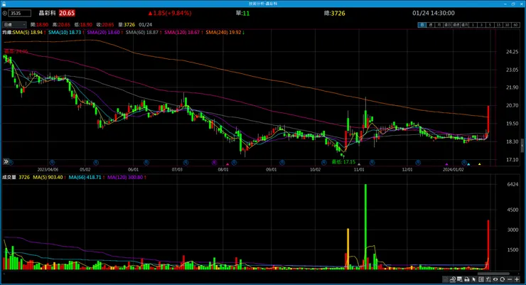Screen dimensions: 526x285
Task: Click the 6424 volume axis label
Action: pos(512,184)
